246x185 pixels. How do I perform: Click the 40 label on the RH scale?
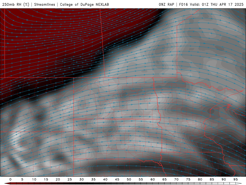(105, 179)
